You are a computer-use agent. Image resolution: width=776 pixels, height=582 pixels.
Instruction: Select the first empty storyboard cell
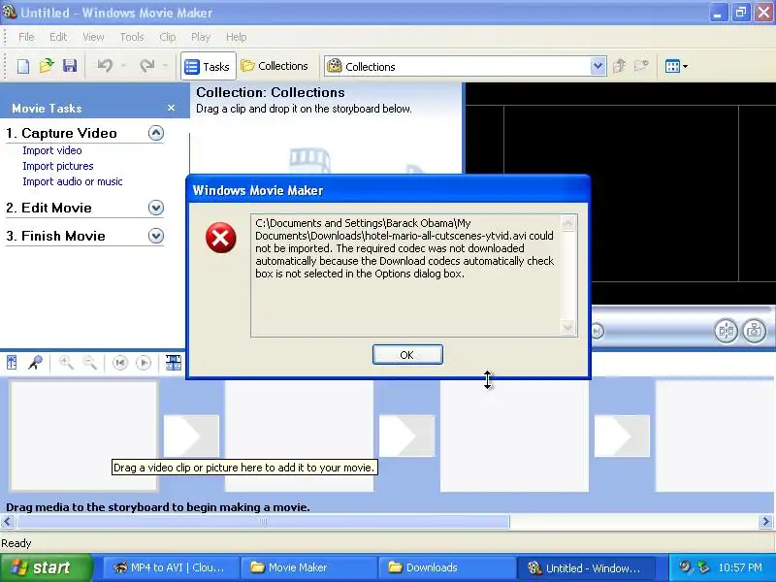click(83, 436)
